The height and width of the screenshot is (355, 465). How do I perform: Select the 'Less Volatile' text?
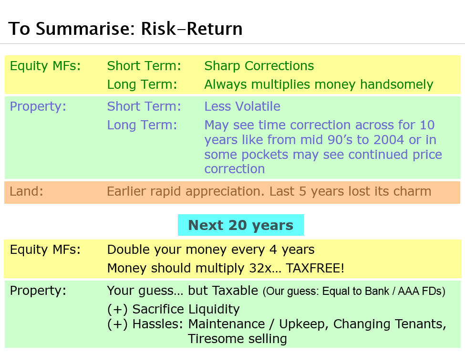pos(242,106)
